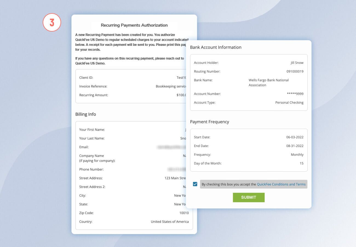
Task: Select the Personal Checking account type value
Action: tap(289, 102)
